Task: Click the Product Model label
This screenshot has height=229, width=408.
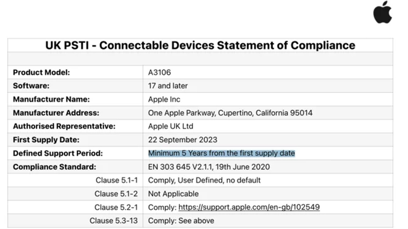Action: pos(41,73)
